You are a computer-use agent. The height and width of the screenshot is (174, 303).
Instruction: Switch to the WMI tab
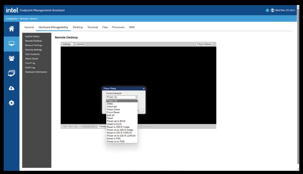(132, 27)
